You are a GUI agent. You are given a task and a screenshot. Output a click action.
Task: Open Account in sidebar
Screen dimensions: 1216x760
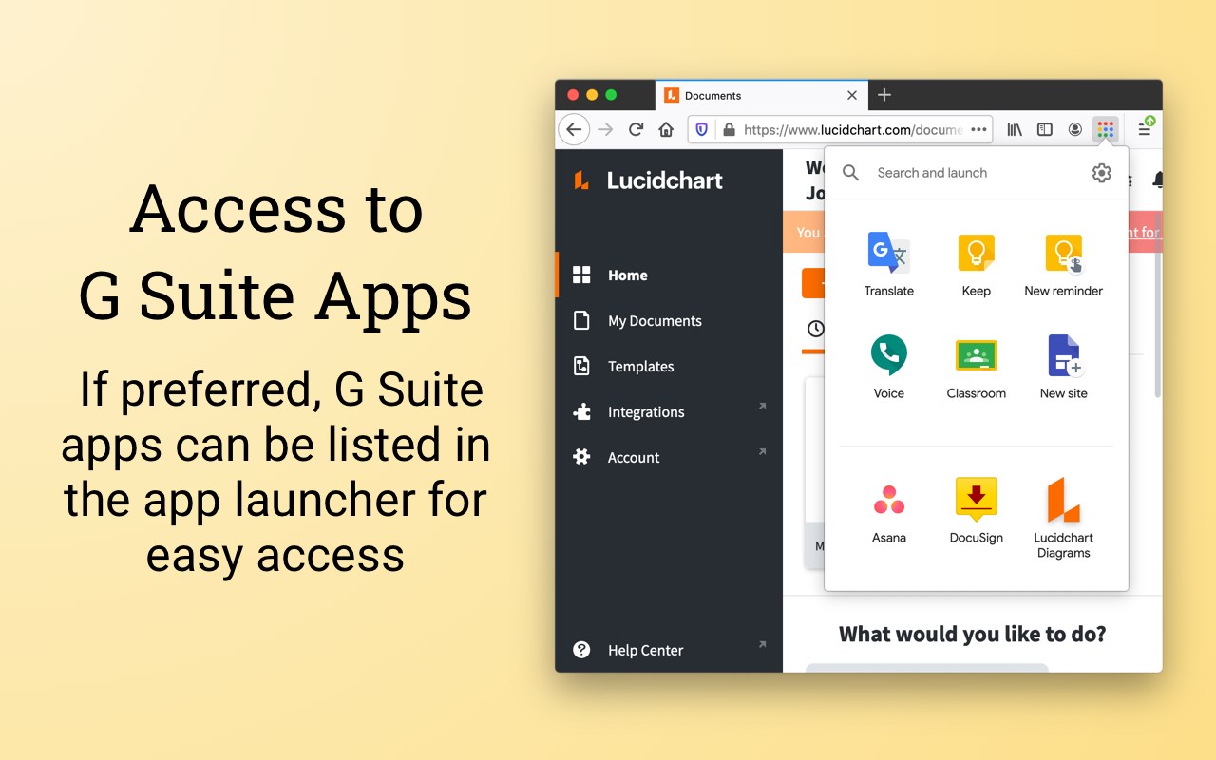tap(669, 458)
